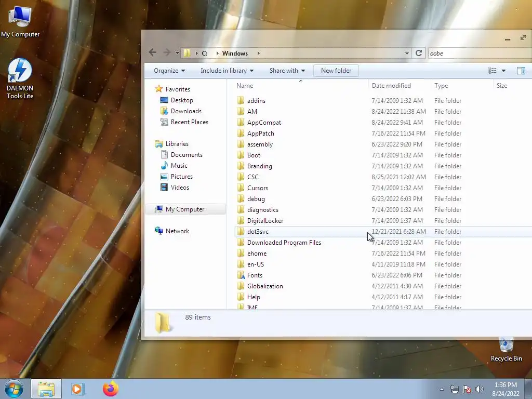Open Recent Places in sidebar
The image size is (532, 399).
coord(189,122)
